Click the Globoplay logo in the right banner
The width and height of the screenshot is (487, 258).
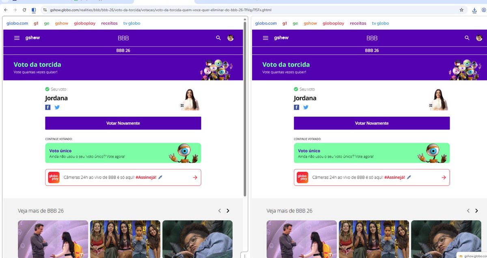[x=302, y=177]
